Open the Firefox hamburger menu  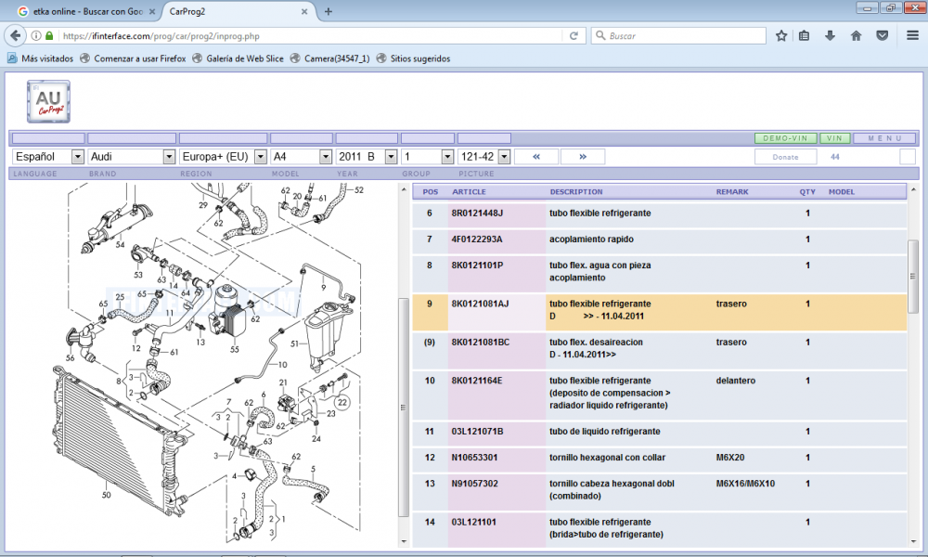912,35
